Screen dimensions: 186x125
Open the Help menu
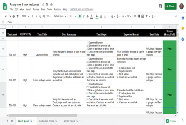coord(65,9)
